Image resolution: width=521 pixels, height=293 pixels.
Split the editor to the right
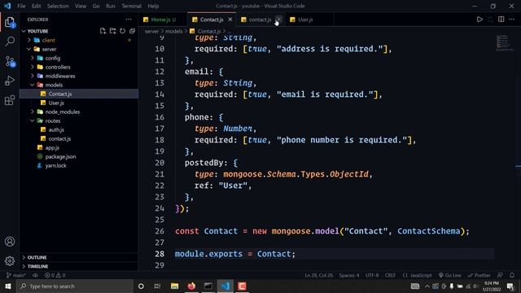[x=501, y=20]
